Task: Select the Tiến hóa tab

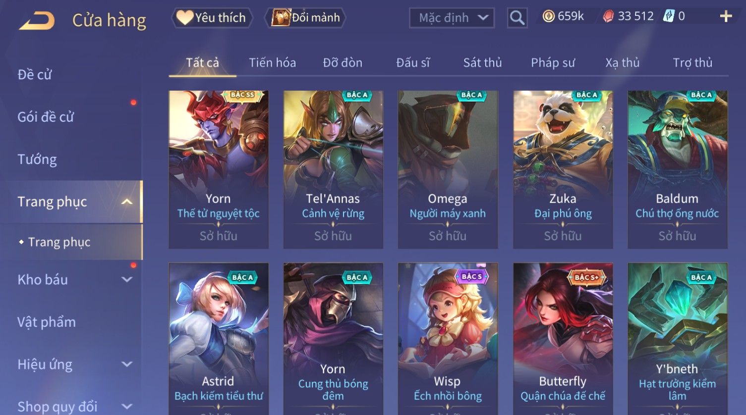Action: [272, 63]
